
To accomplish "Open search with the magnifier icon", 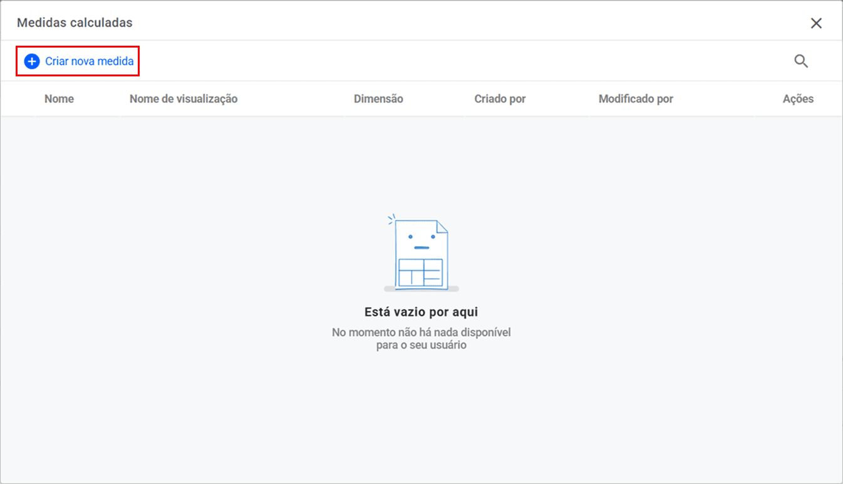I will point(801,61).
